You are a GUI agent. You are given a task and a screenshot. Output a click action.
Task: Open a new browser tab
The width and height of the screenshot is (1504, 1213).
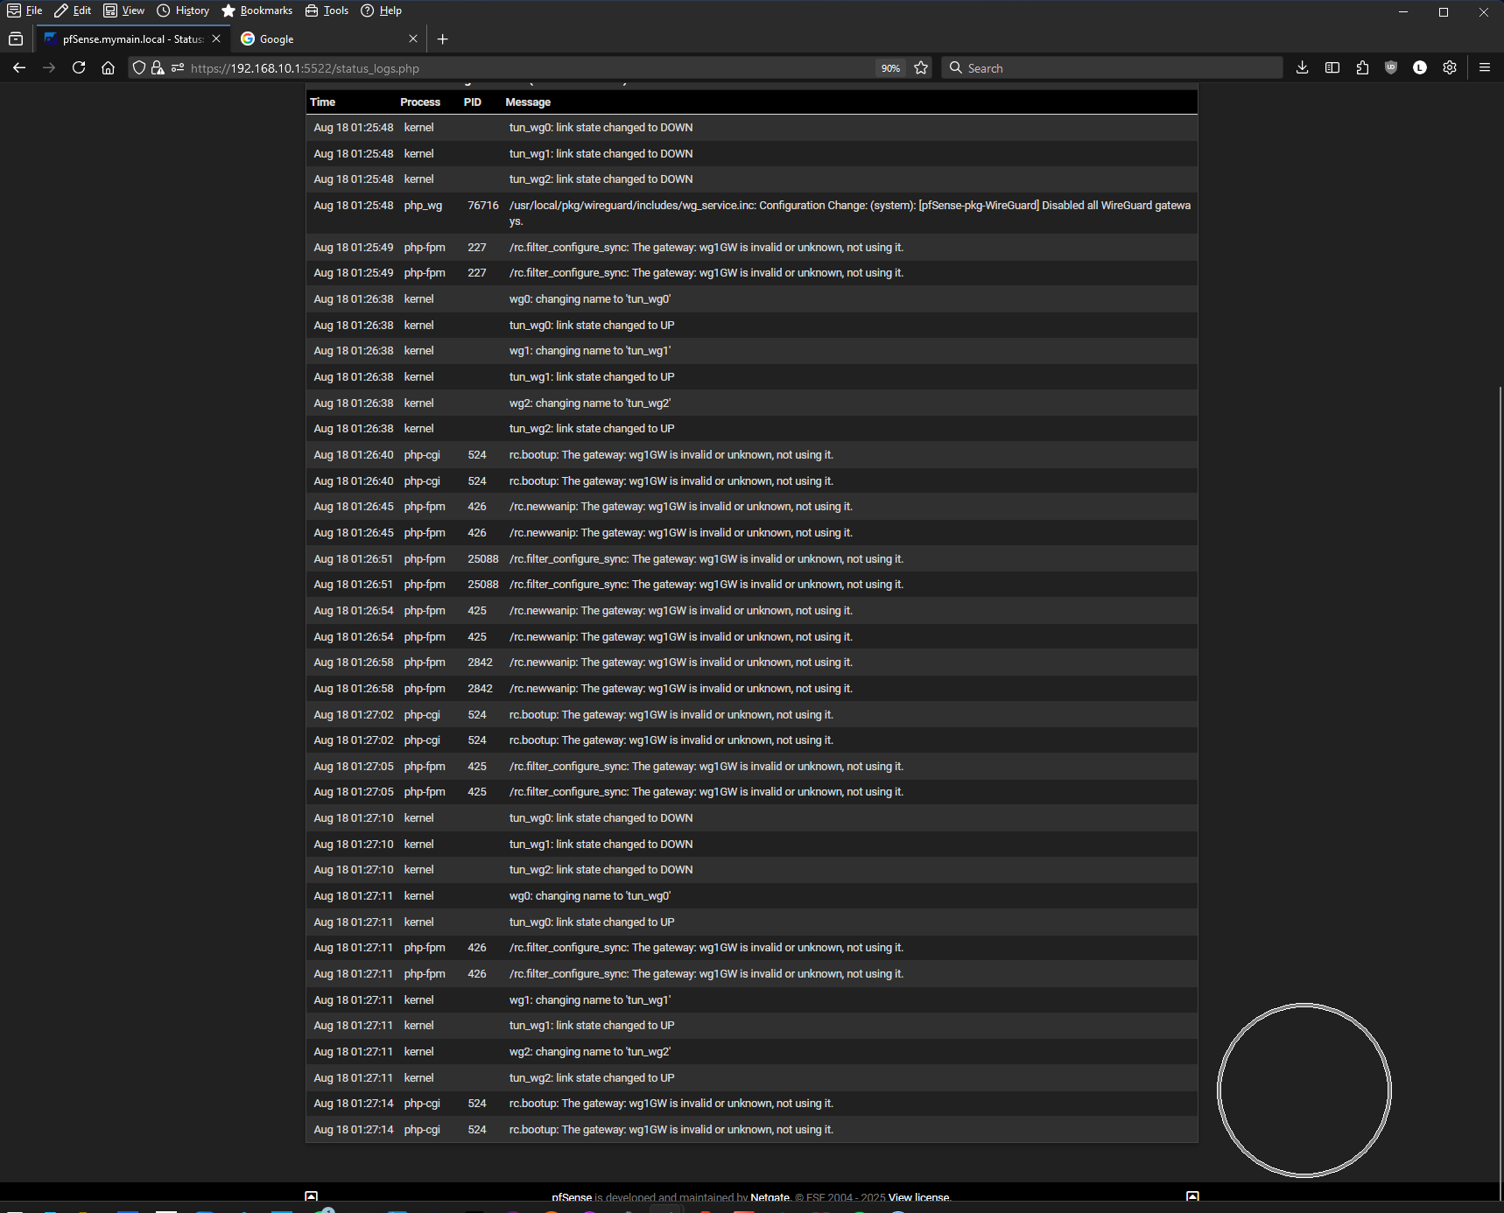click(x=443, y=39)
